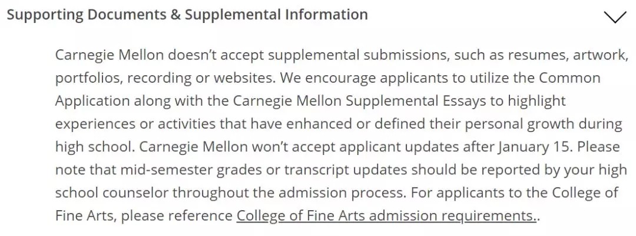Click the phrase "supplemental submissions"

click(x=357, y=55)
